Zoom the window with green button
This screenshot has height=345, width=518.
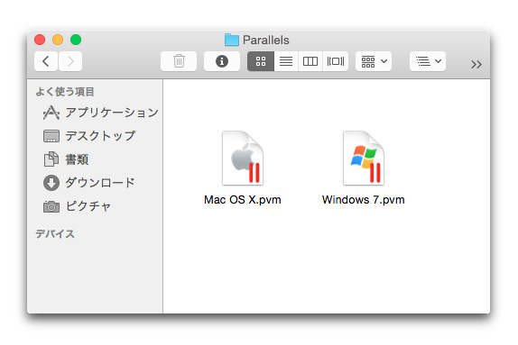click(x=76, y=40)
